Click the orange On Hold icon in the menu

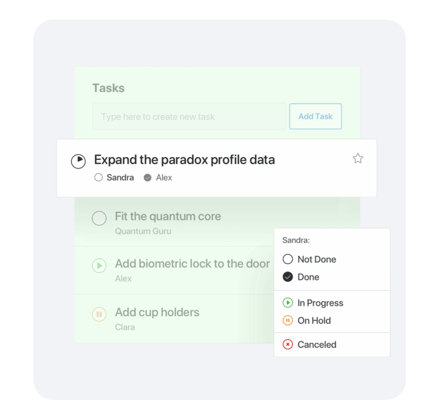(x=288, y=320)
